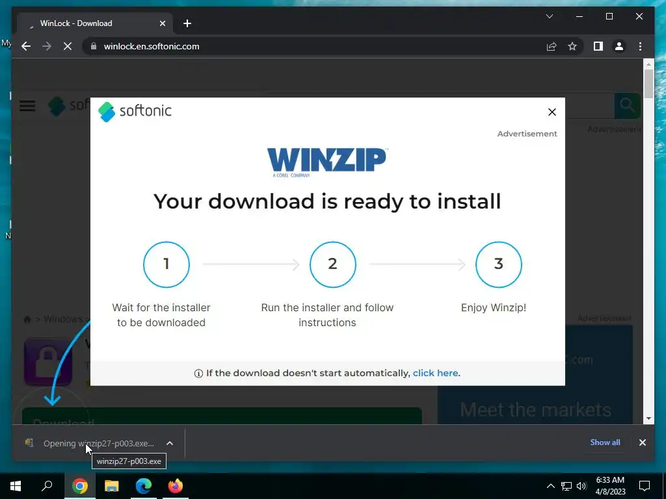Close the downloads bar
The image size is (666, 499).
pos(642,442)
